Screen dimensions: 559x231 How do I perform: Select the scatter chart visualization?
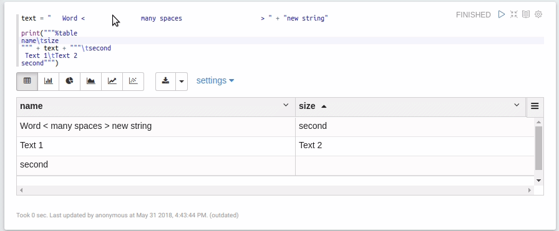pos(133,81)
